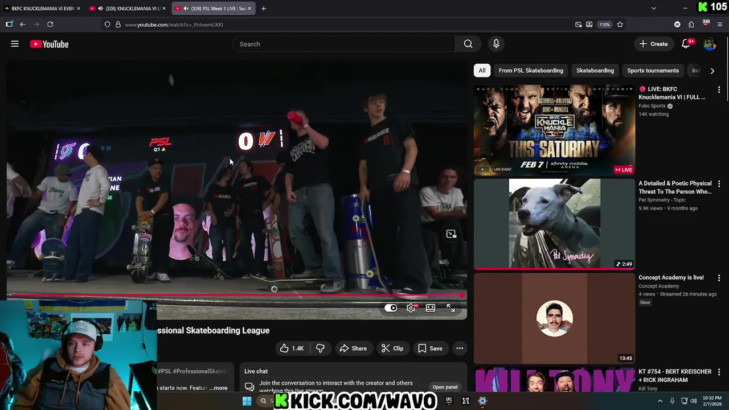Screen dimensions: 729x410
Task: Switch to second KNUCKLEMANIA VI LIVE tab
Action: point(128,9)
